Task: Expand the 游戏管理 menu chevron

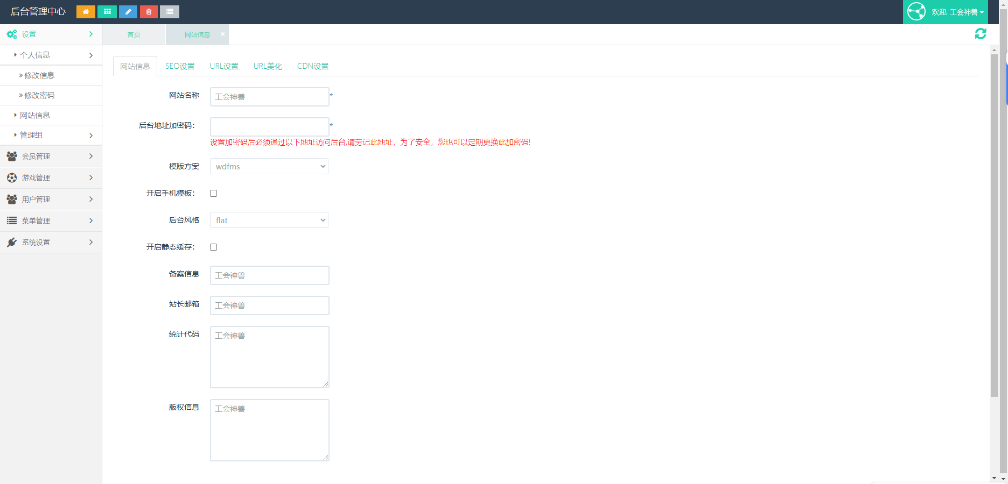Action: [91, 177]
